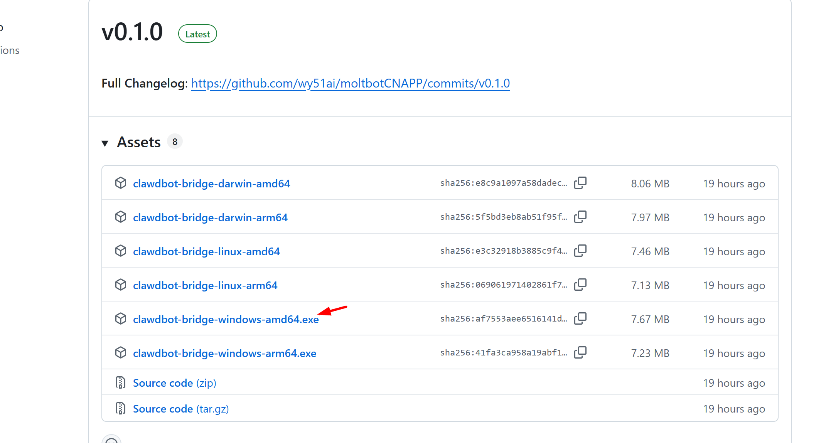Collapse the Assets section triangle
The height and width of the screenshot is (443, 826).
[x=105, y=143]
